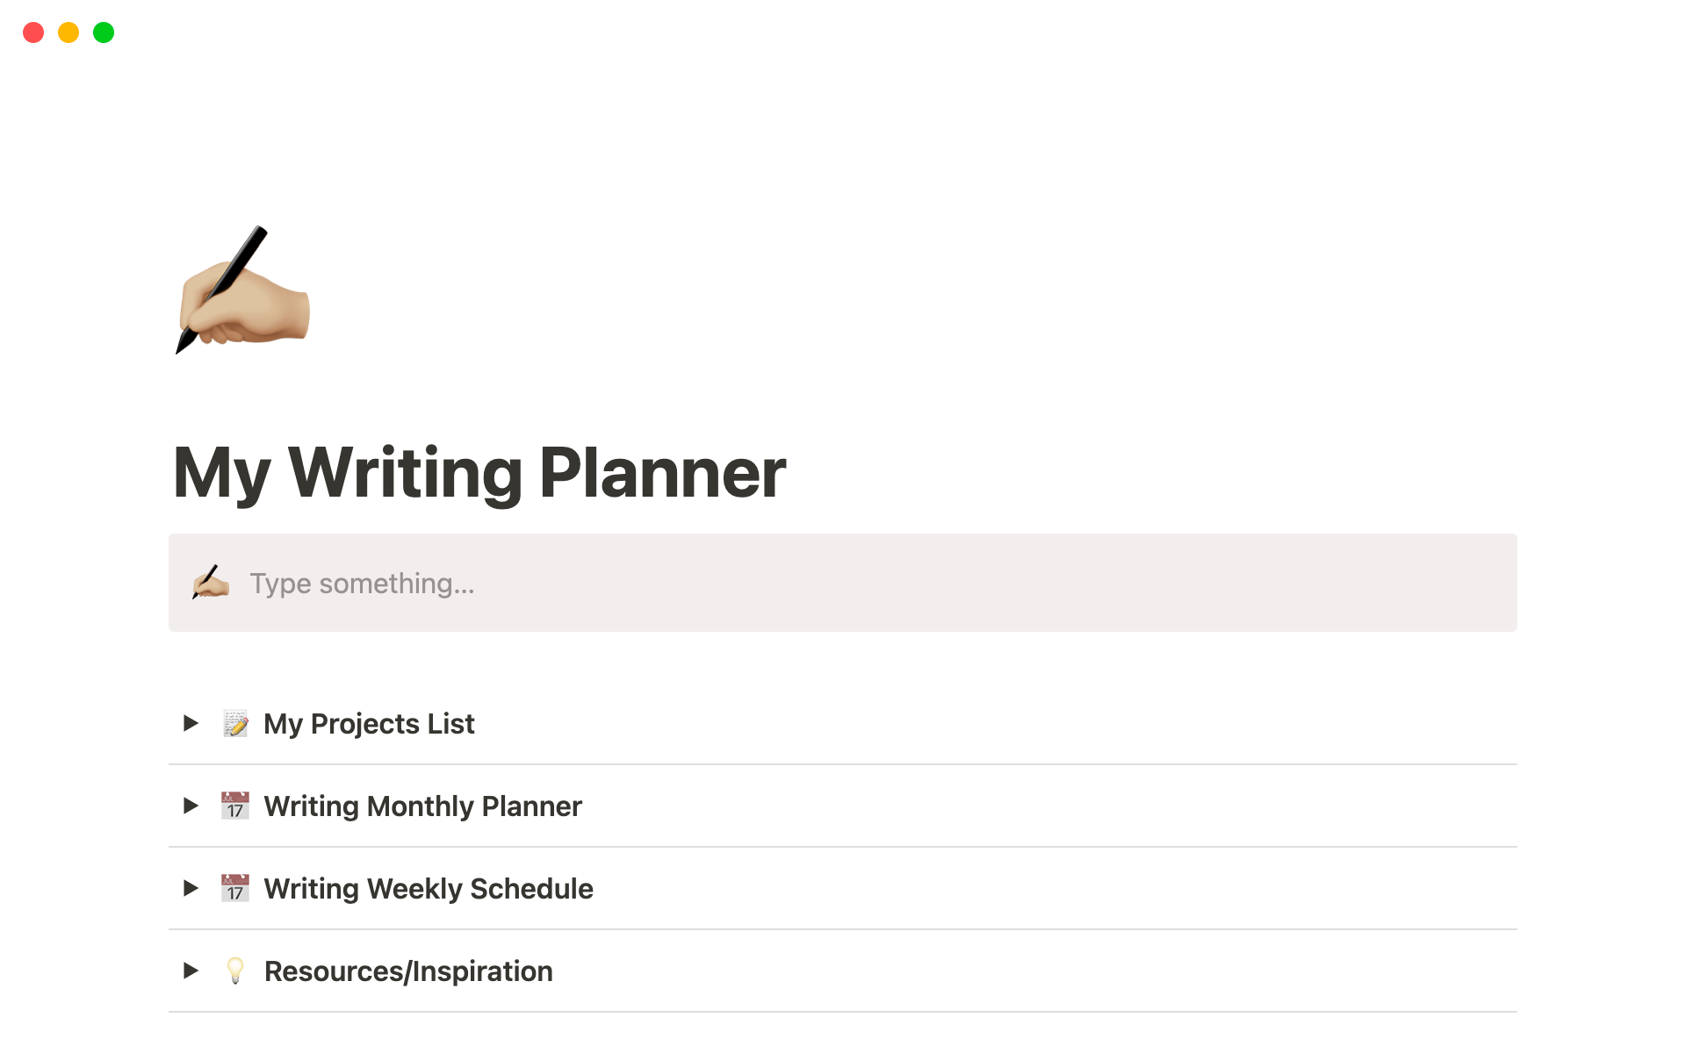
Task: Select the Writing Weekly Schedule heading text
Action: pos(429,889)
